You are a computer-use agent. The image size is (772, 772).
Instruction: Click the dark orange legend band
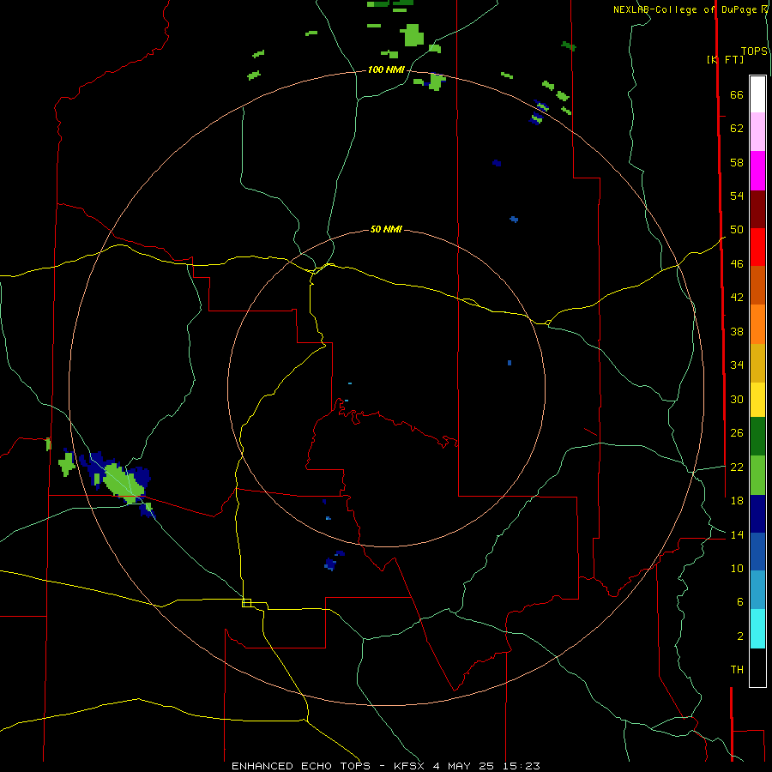click(757, 286)
